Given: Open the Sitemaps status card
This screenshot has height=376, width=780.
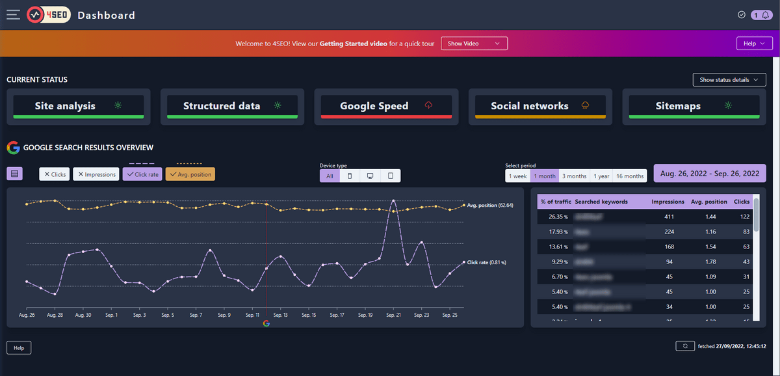Looking at the screenshot, I should click(694, 107).
